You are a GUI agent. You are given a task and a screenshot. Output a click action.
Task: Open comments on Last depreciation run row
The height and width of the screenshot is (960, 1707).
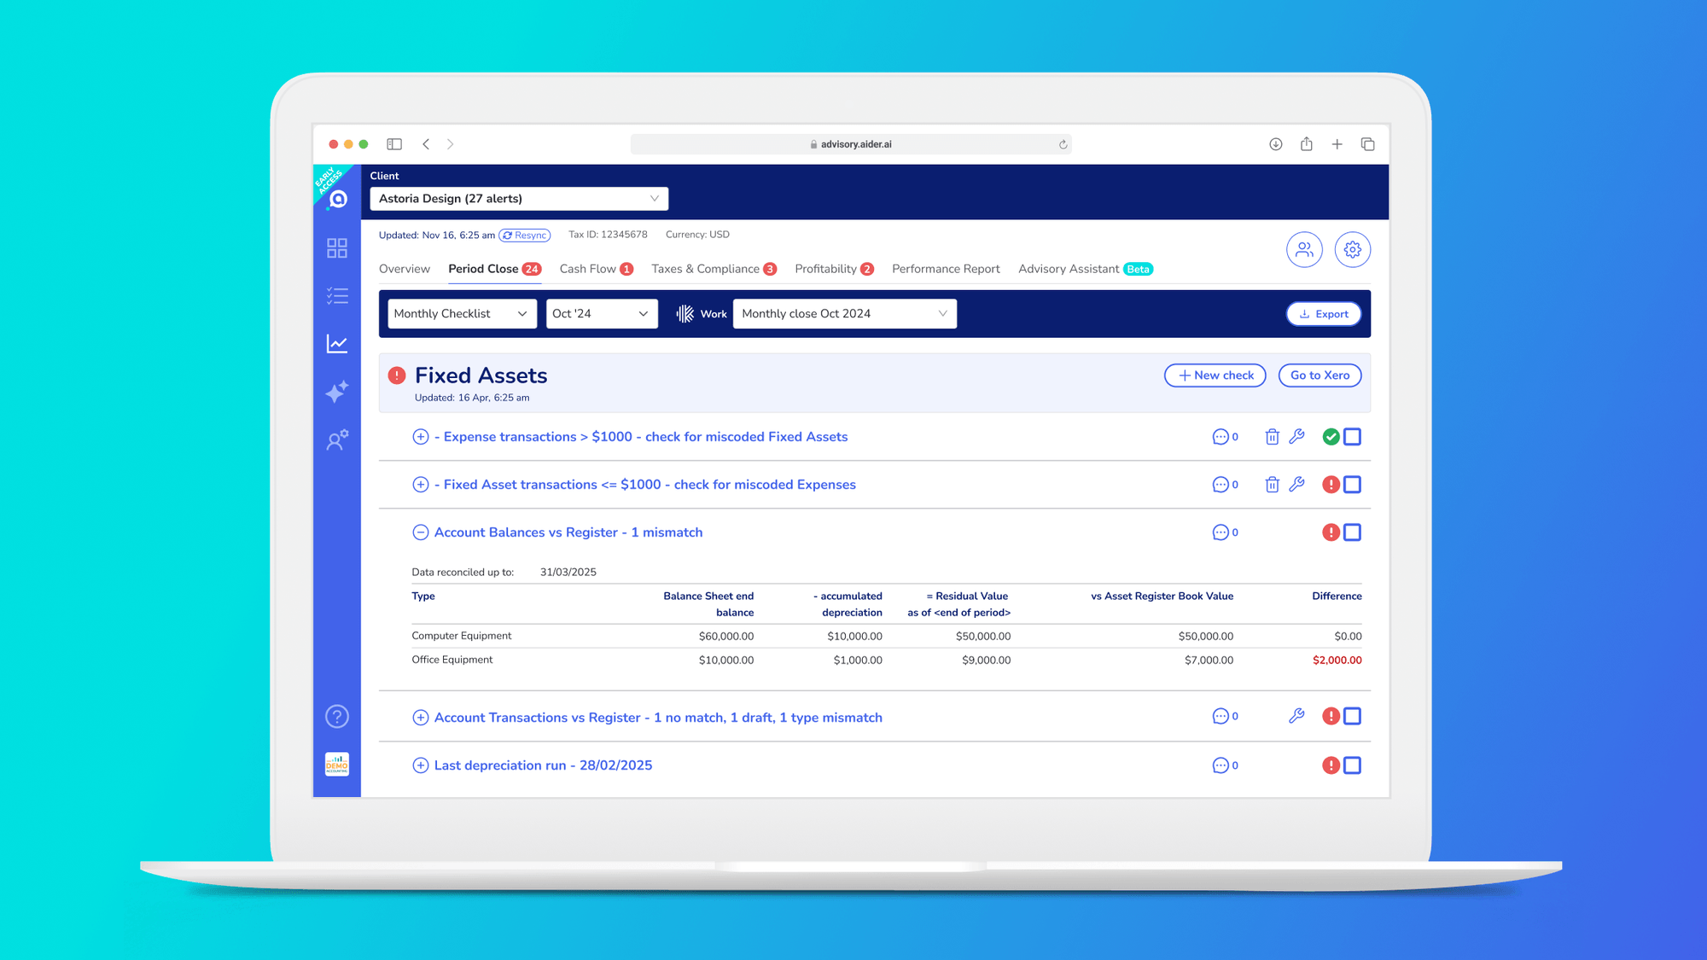pos(1225,765)
